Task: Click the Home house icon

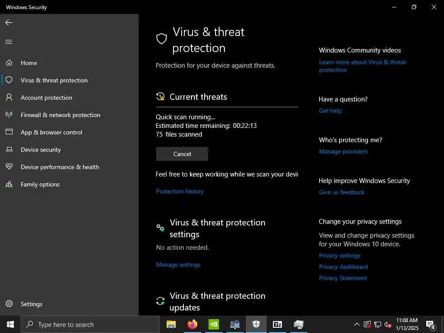Action: [x=9, y=63]
